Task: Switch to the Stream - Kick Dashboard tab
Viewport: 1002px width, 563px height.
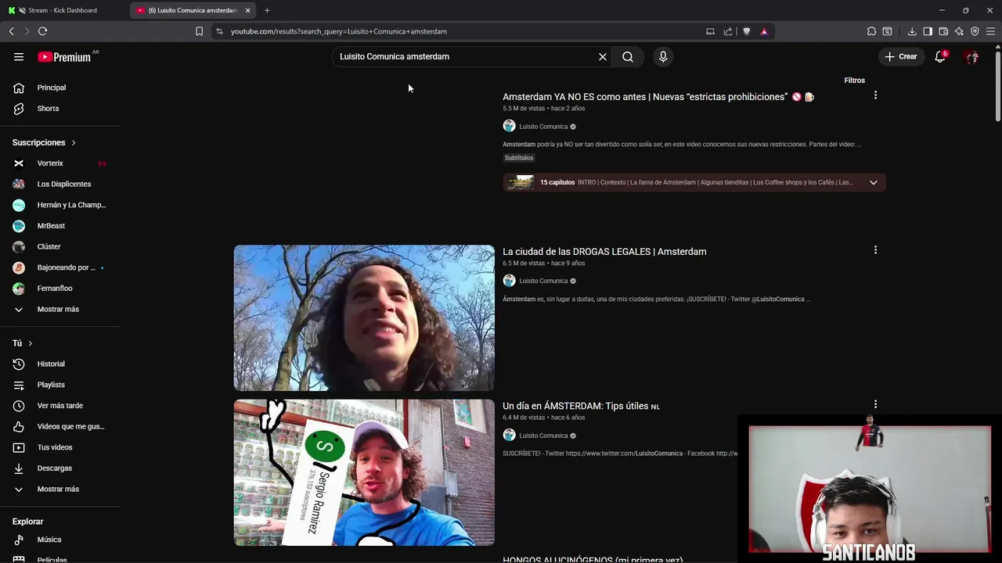Action: [x=63, y=10]
